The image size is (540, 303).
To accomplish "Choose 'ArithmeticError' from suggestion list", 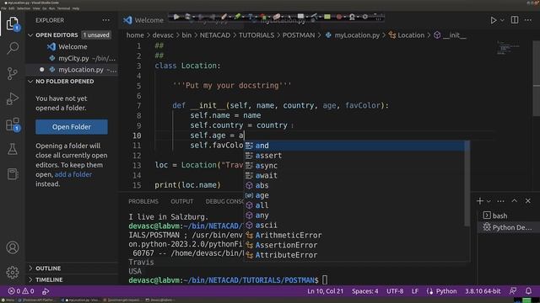I will click(354, 235).
